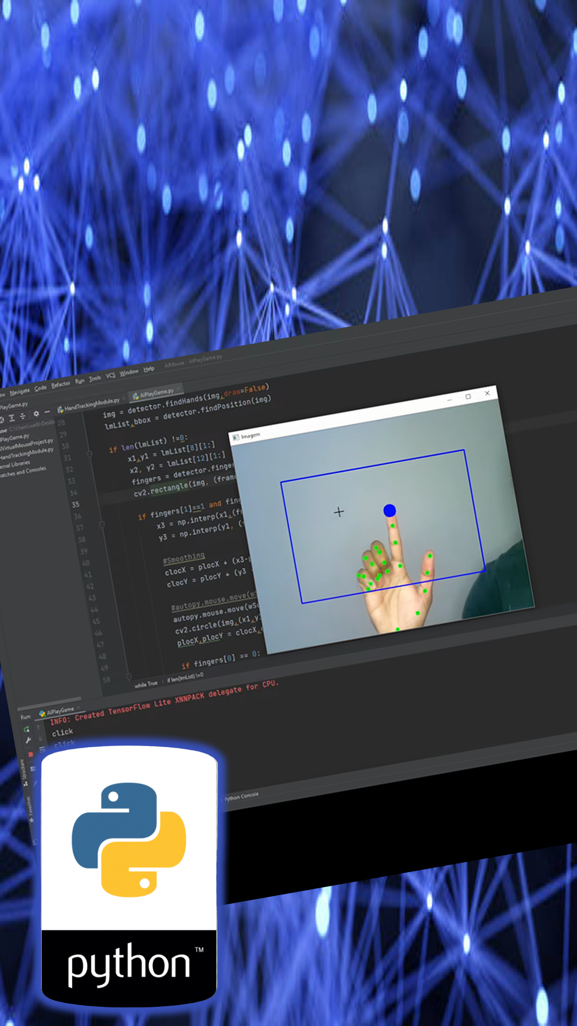This screenshot has width=577, height=1026.
Task: Open the Help menu
Action: click(149, 368)
